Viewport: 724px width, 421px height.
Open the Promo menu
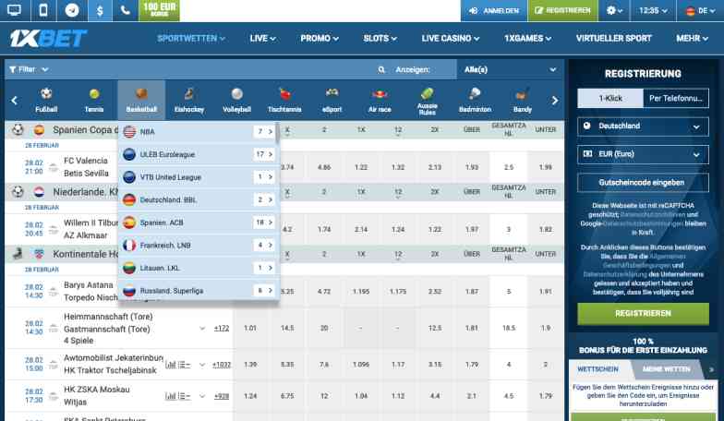(x=320, y=39)
